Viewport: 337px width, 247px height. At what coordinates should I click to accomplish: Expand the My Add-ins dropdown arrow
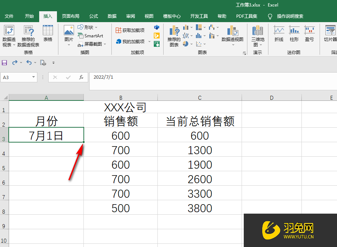pyautogui.click(x=149, y=41)
